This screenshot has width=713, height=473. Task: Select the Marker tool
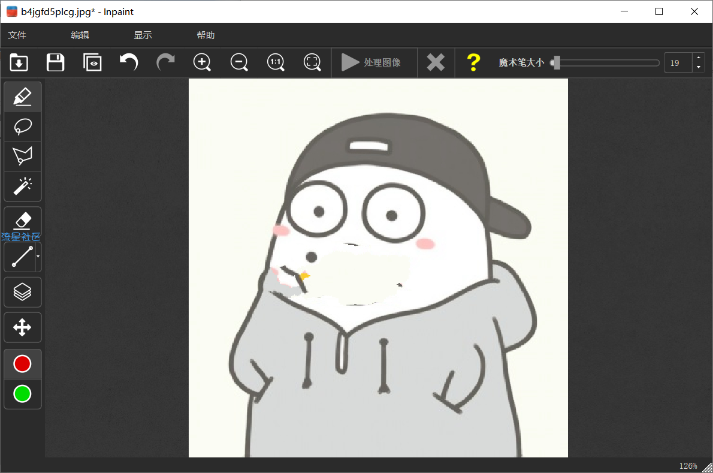pyautogui.click(x=23, y=97)
